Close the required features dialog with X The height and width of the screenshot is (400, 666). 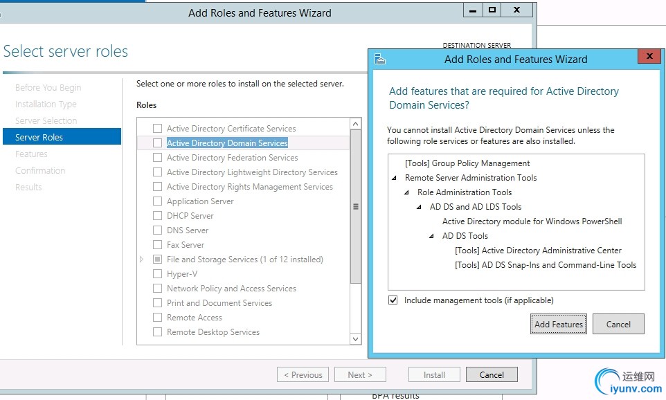649,56
